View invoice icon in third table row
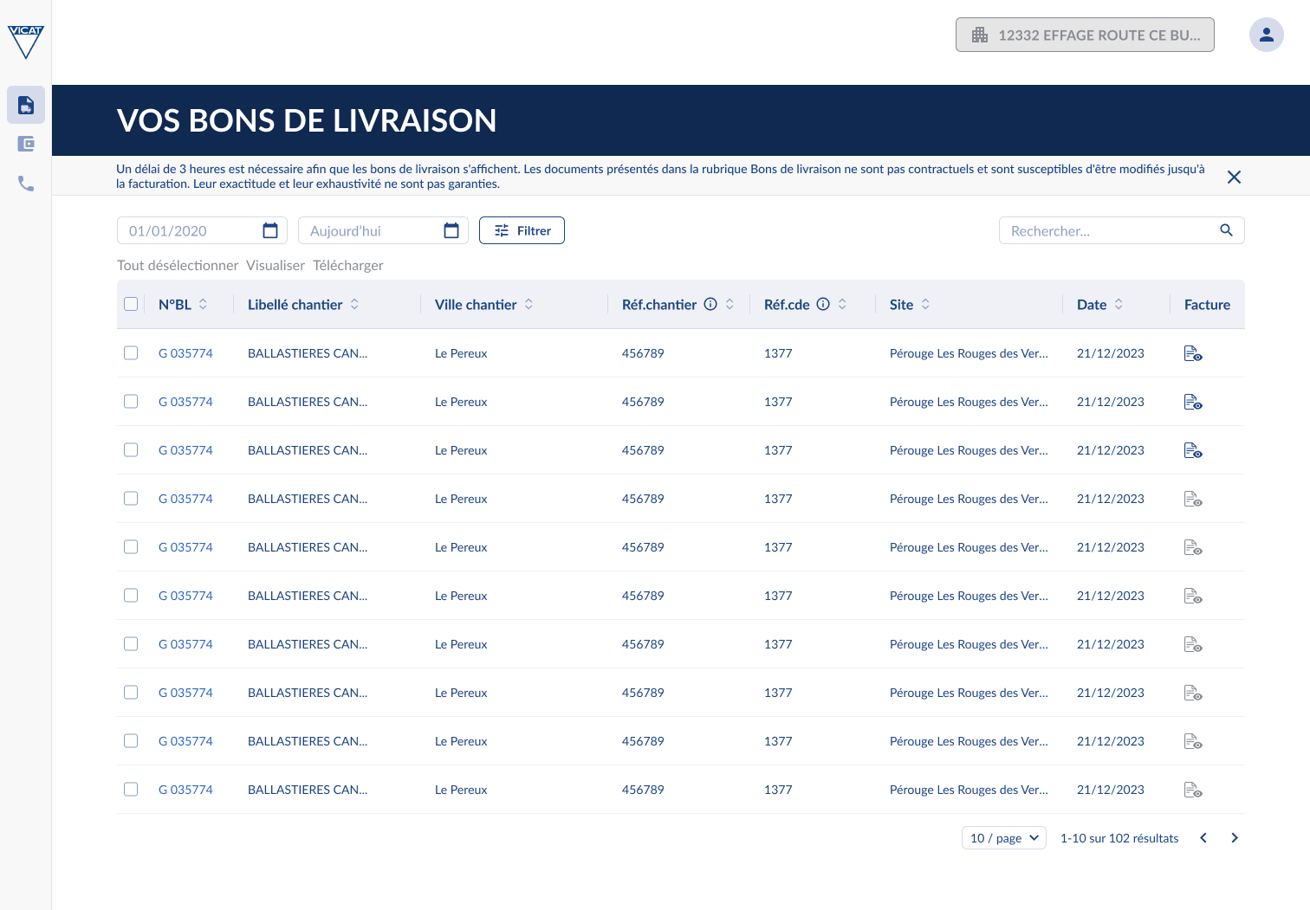 pyautogui.click(x=1193, y=450)
